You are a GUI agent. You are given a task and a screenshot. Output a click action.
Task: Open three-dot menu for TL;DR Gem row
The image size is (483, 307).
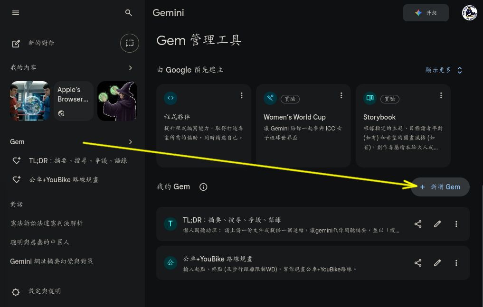tap(456, 224)
